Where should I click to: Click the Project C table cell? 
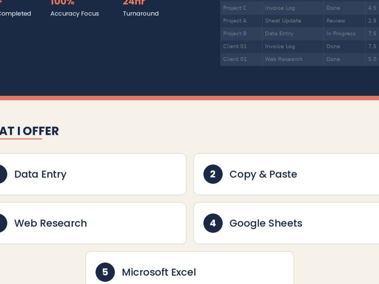(x=241, y=8)
